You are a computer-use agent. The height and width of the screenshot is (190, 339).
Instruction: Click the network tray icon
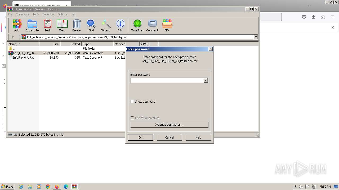point(314,187)
